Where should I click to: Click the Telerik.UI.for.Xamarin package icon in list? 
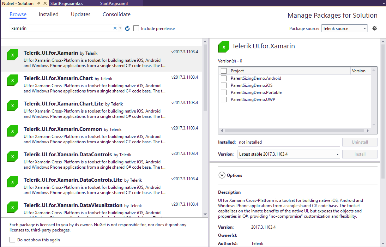[12, 55]
